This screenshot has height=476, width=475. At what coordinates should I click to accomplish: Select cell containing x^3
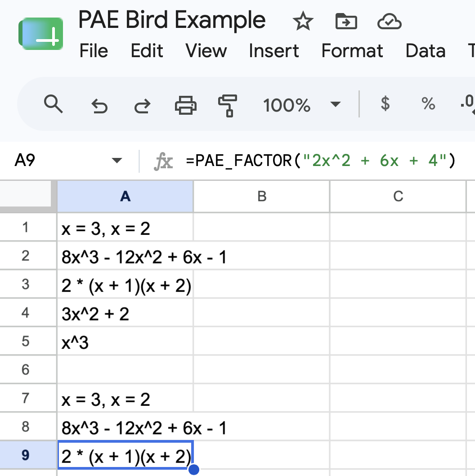coord(125,341)
